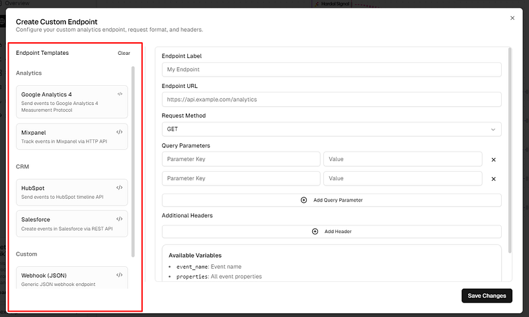Choose the Webhook (JSON) template
Image resolution: width=529 pixels, height=317 pixels.
point(72,278)
